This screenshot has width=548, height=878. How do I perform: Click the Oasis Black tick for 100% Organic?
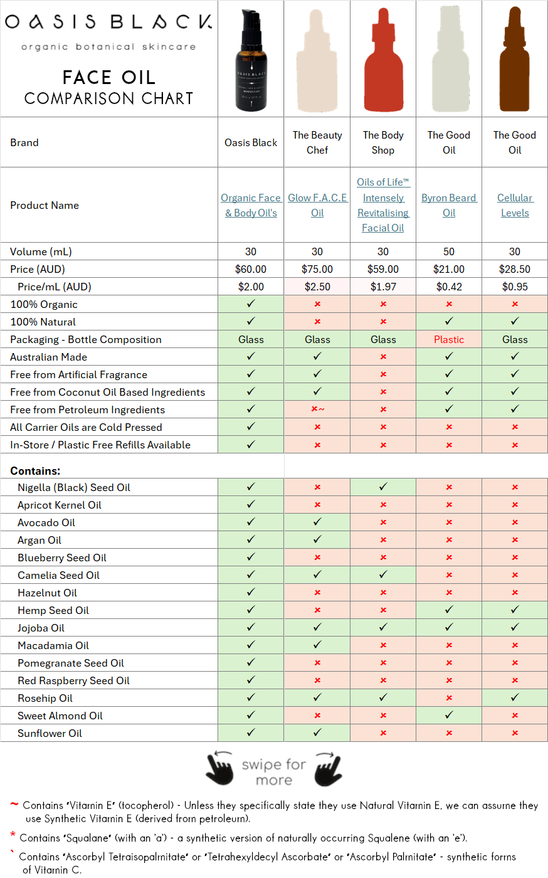tap(251, 304)
